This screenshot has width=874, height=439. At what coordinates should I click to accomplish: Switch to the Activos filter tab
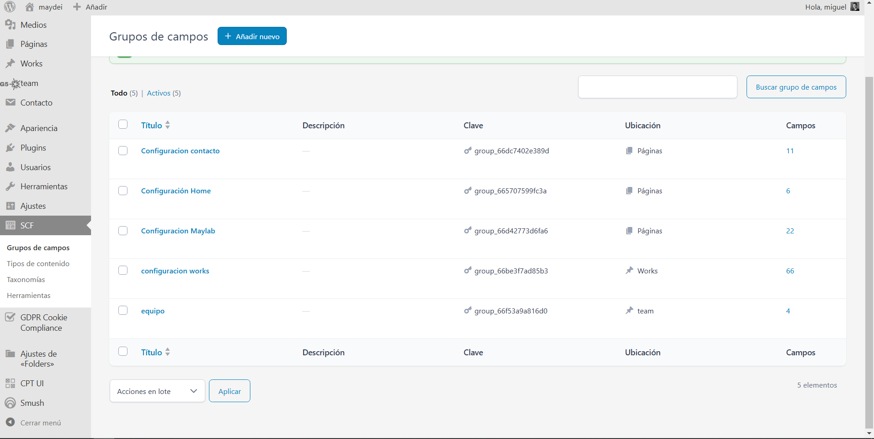click(x=158, y=93)
